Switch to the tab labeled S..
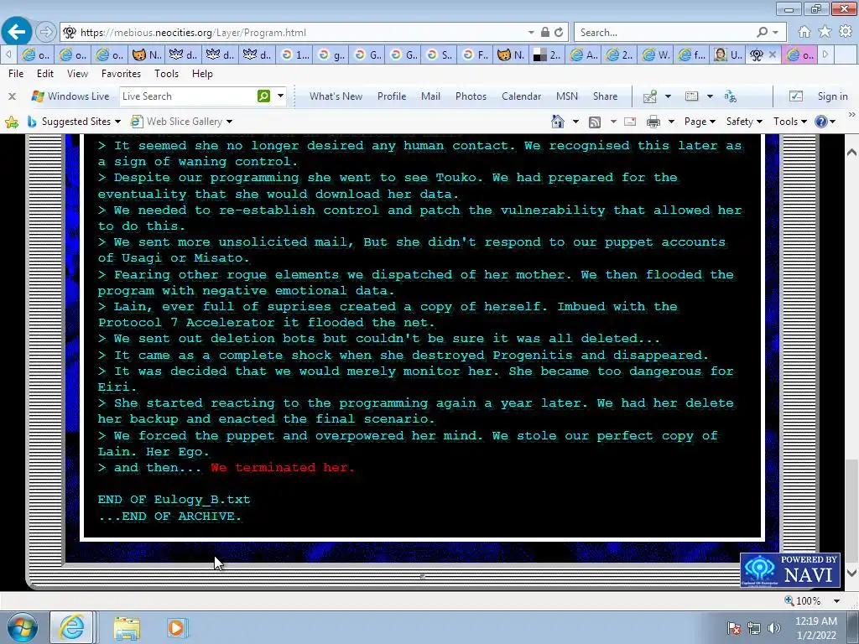859x644 pixels. (440, 55)
